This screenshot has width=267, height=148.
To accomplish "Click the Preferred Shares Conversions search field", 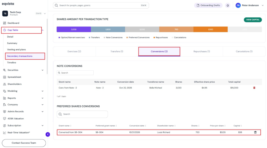I will (x=82, y=114).
